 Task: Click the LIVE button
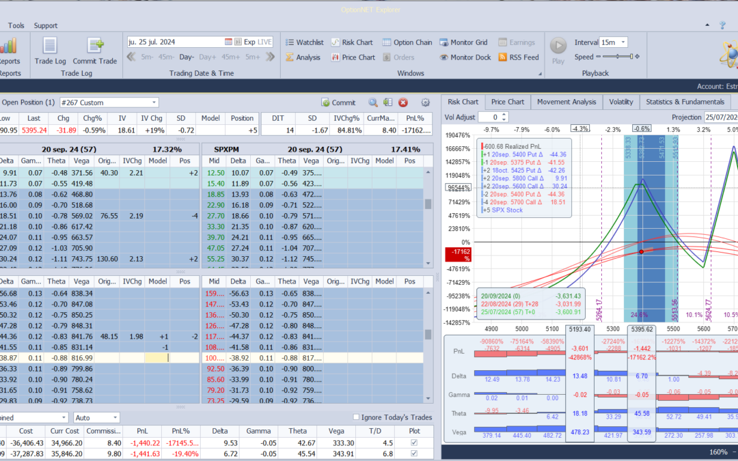coord(265,42)
